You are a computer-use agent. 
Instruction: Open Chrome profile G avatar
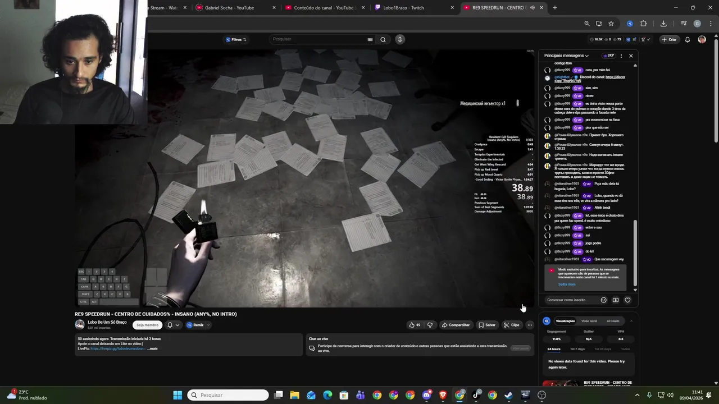tap(697, 24)
